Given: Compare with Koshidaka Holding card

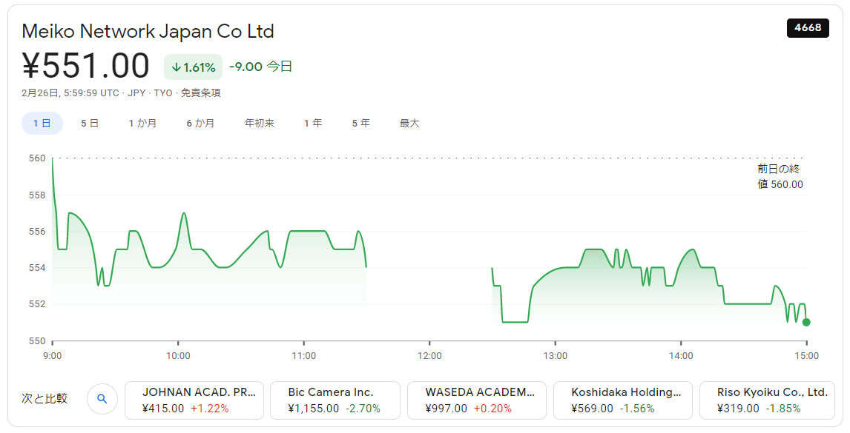Looking at the screenshot, I should pos(623,400).
